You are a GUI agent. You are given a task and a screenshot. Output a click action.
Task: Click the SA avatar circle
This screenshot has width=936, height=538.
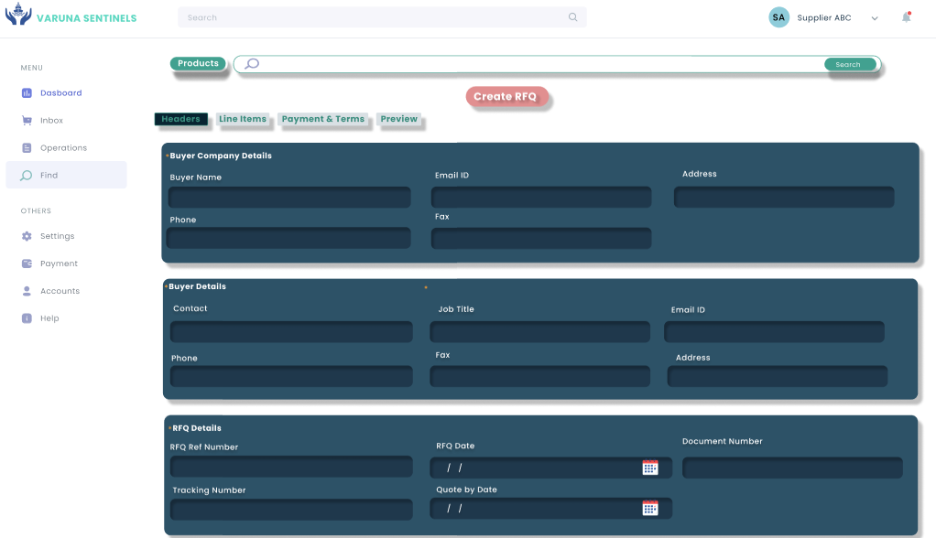(x=779, y=17)
